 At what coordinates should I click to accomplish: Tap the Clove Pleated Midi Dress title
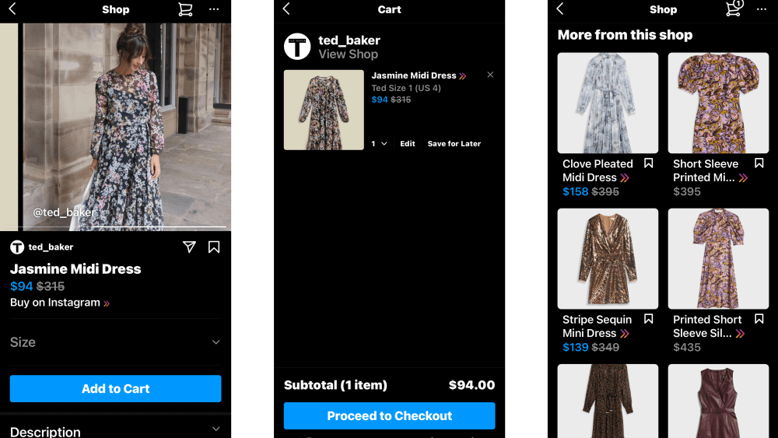click(x=598, y=170)
